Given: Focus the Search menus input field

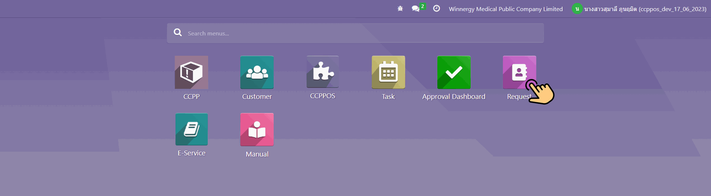Looking at the screenshot, I should 363,33.
